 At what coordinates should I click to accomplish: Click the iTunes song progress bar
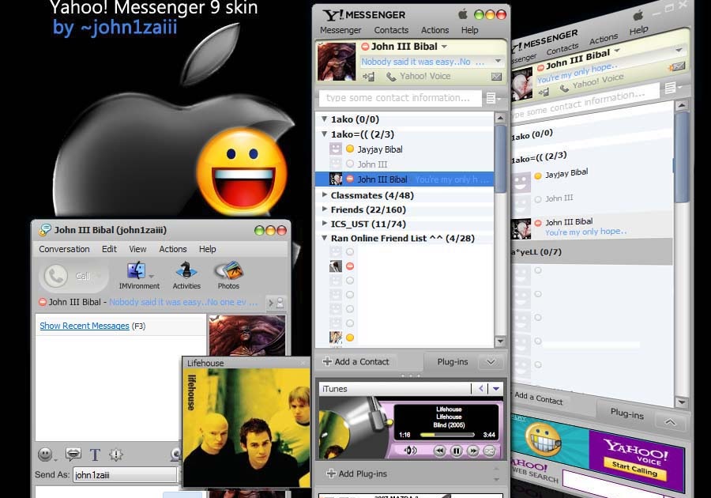tap(447, 435)
